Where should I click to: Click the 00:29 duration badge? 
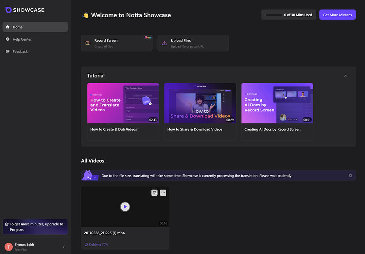coord(230,120)
